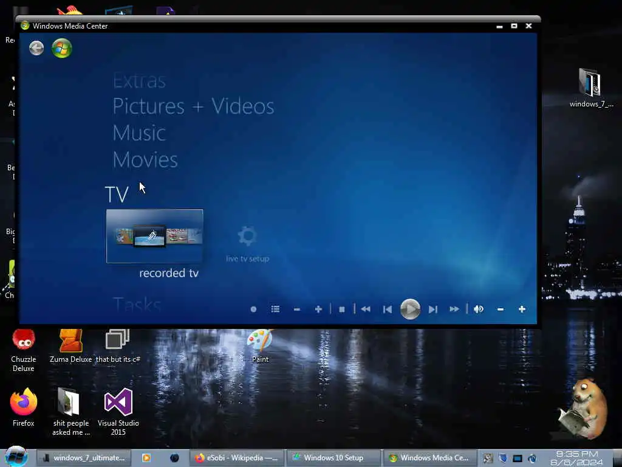Click channel down minus button
622x467 pixels.
tap(296, 310)
